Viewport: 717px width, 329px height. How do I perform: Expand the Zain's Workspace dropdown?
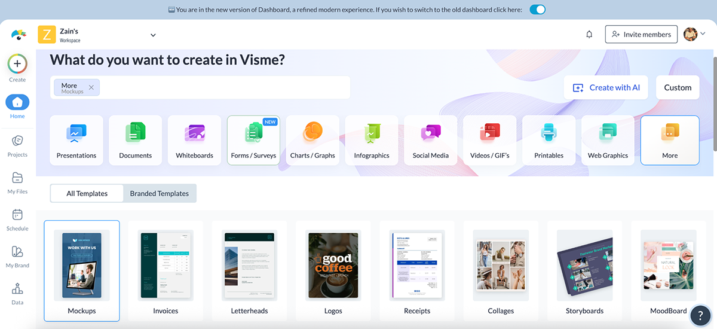click(x=153, y=35)
